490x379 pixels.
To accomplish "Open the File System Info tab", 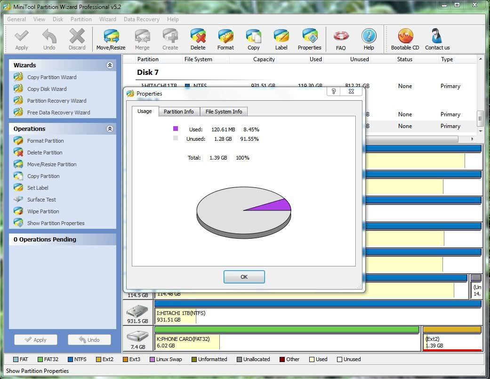I will 224,112.
